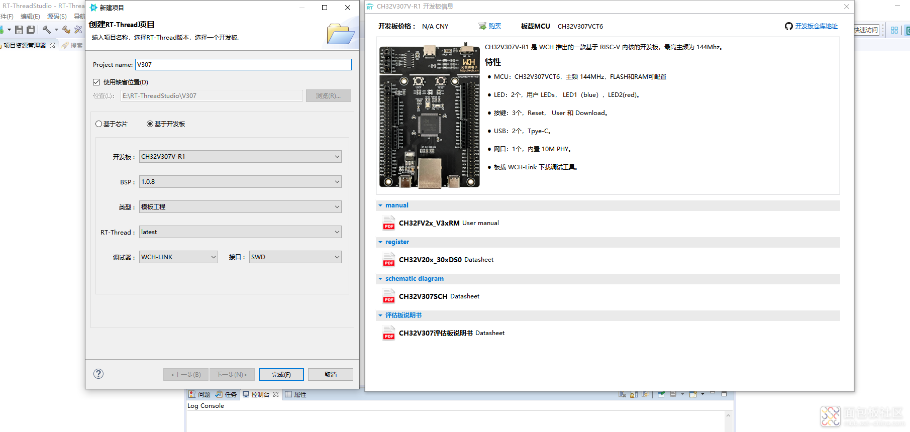Open the RT-Thread version dropdown showing latest
The height and width of the screenshot is (432, 910).
240,232
